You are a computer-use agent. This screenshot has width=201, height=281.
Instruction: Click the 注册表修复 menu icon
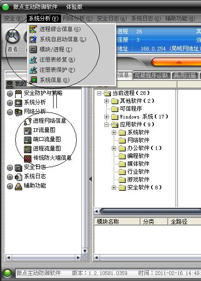pos(33,60)
